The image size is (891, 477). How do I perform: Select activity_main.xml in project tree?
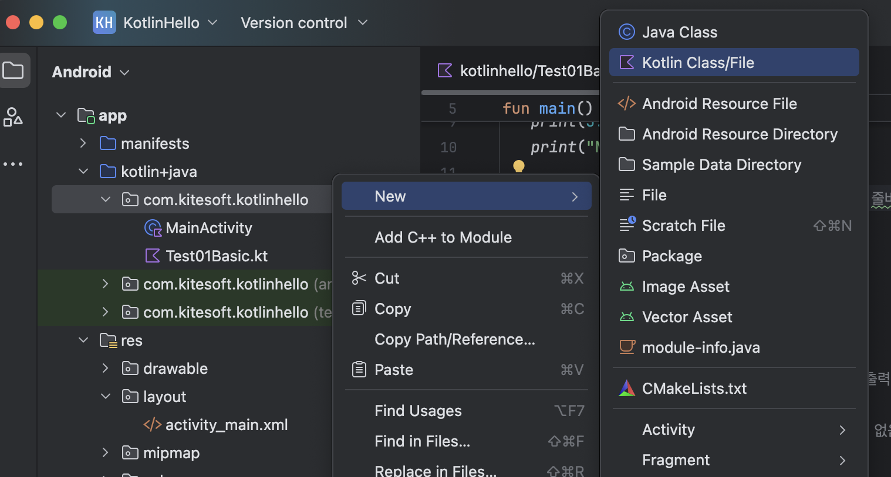point(226,425)
